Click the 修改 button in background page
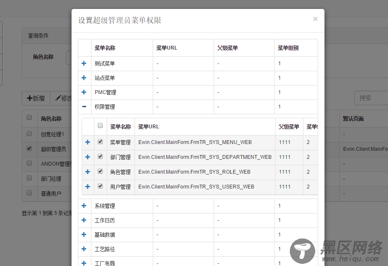This screenshot has height=266, width=388. point(61,98)
